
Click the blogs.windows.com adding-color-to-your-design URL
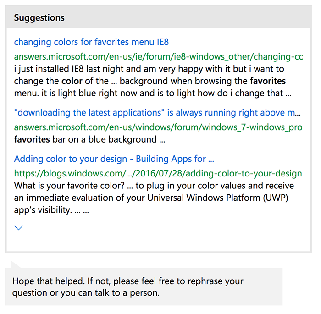(158, 174)
